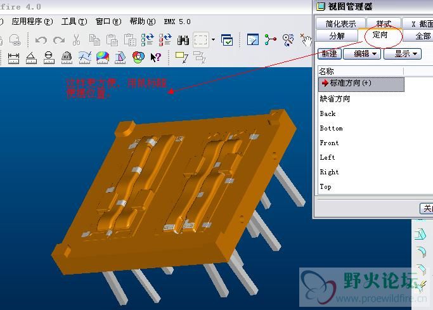Open the 显示 dropdown button
This screenshot has width=433, height=310.
coord(403,54)
